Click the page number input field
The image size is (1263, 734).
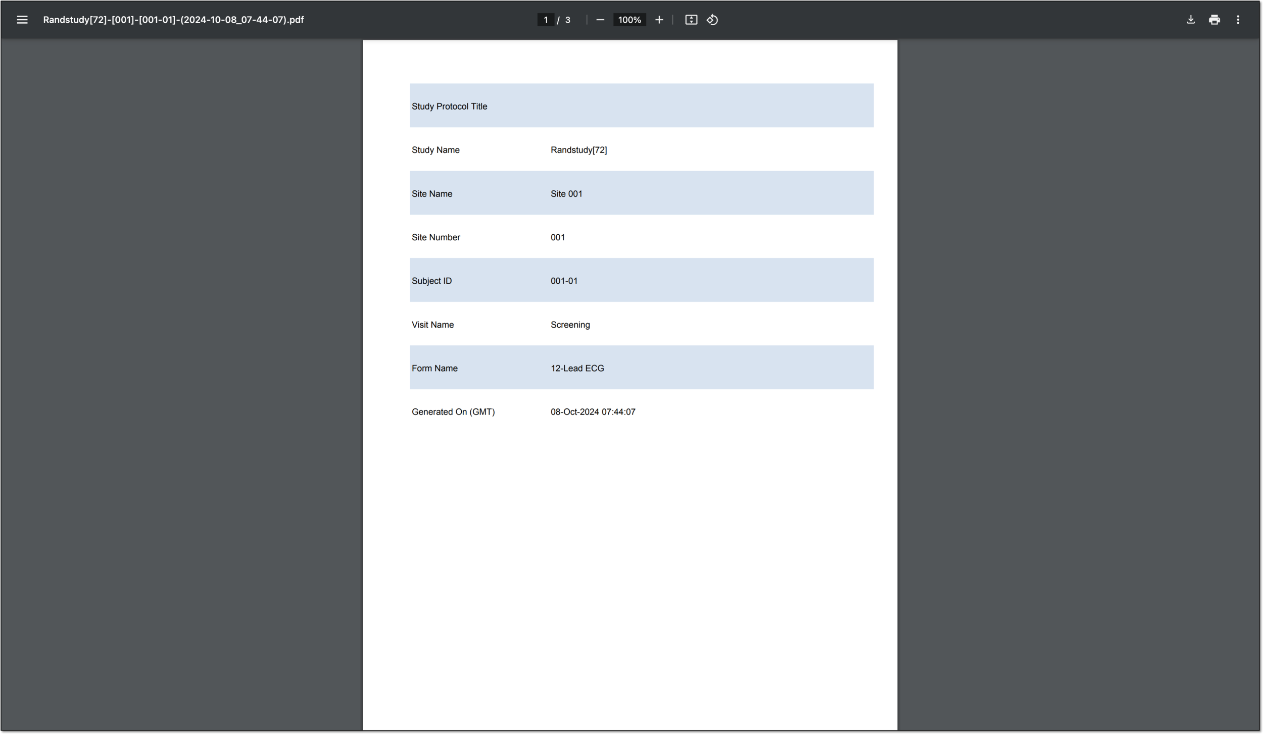tap(546, 20)
